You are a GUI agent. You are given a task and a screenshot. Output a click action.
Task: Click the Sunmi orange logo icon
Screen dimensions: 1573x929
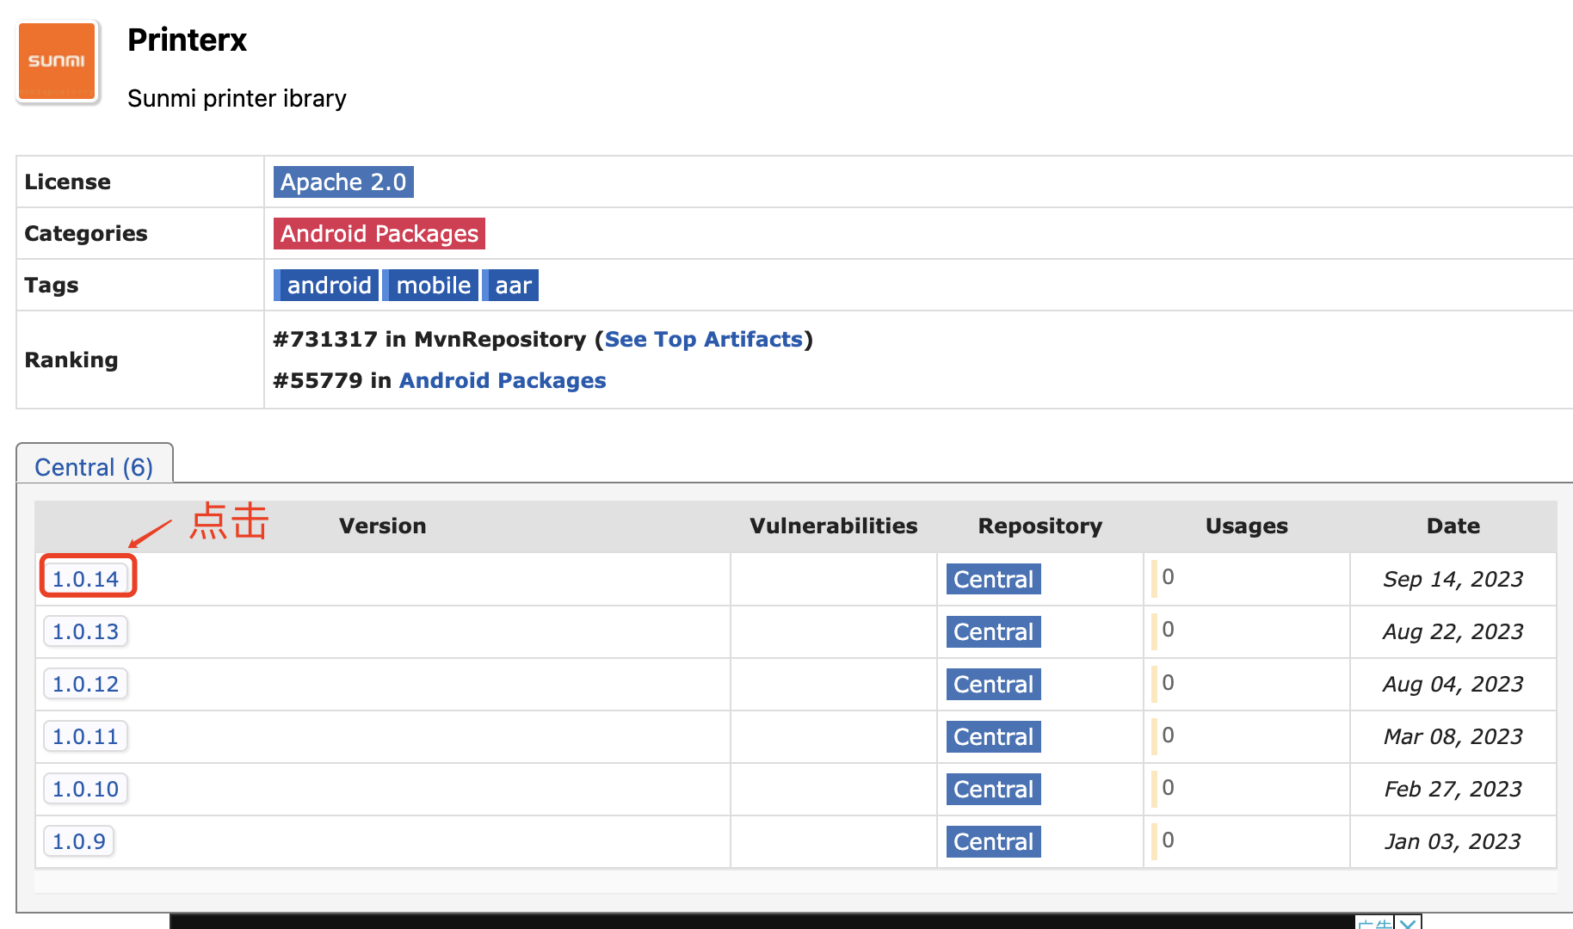57,61
